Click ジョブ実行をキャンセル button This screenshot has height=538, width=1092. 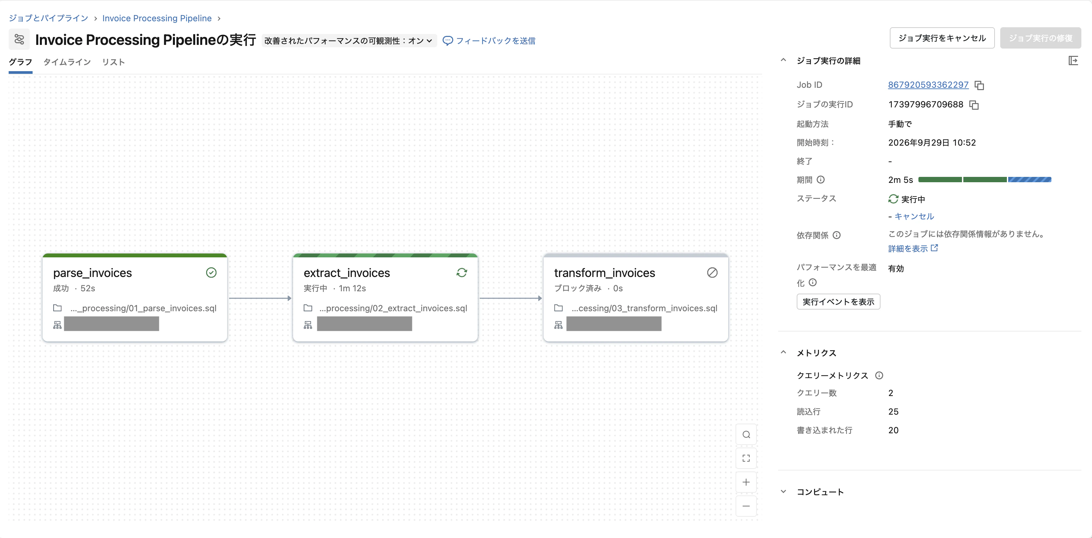click(x=942, y=38)
